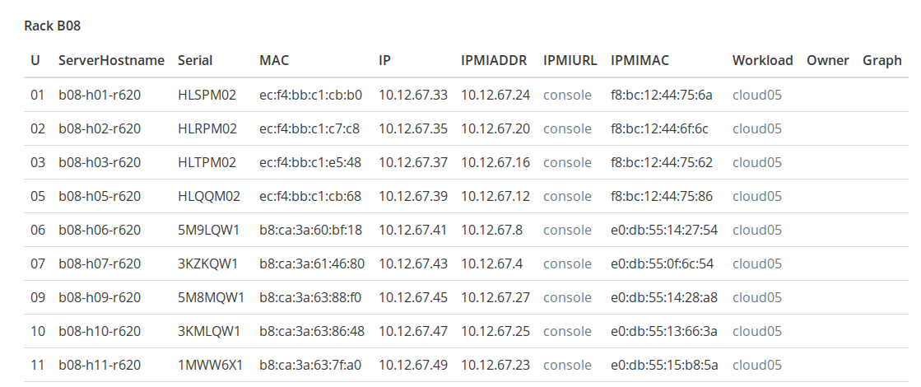Click the Graph column header
Viewport: 921px width, 387px height.
[x=881, y=60]
